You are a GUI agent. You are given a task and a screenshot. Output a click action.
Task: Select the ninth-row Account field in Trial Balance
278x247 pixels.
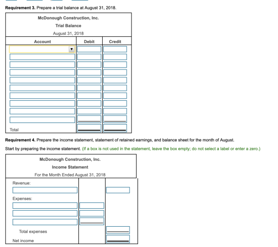pos(42,111)
